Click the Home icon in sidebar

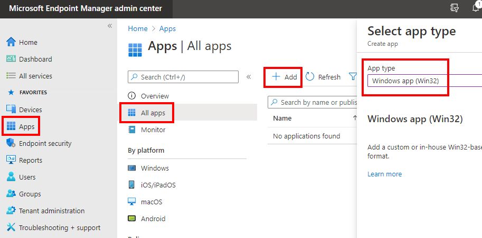coord(11,42)
